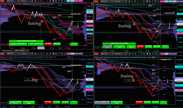The width and height of the screenshot is (183, 108).
Task: Toggle magenta BarCol button in M2K chart
Action: 81,1
